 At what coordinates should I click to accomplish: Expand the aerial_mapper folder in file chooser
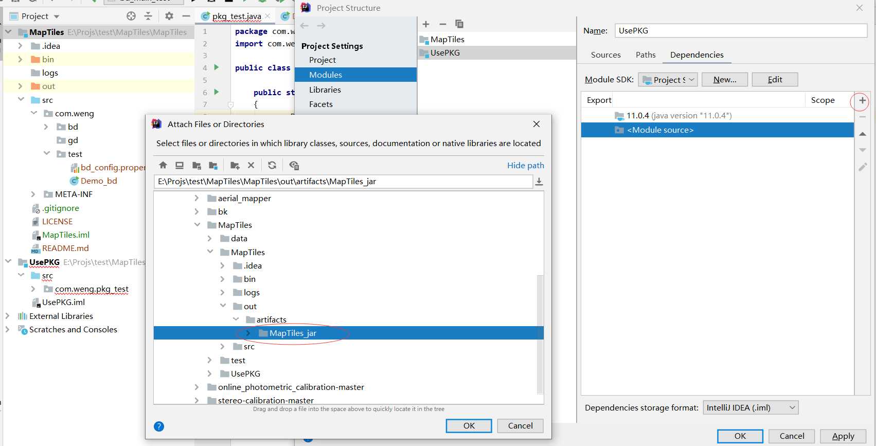point(196,198)
